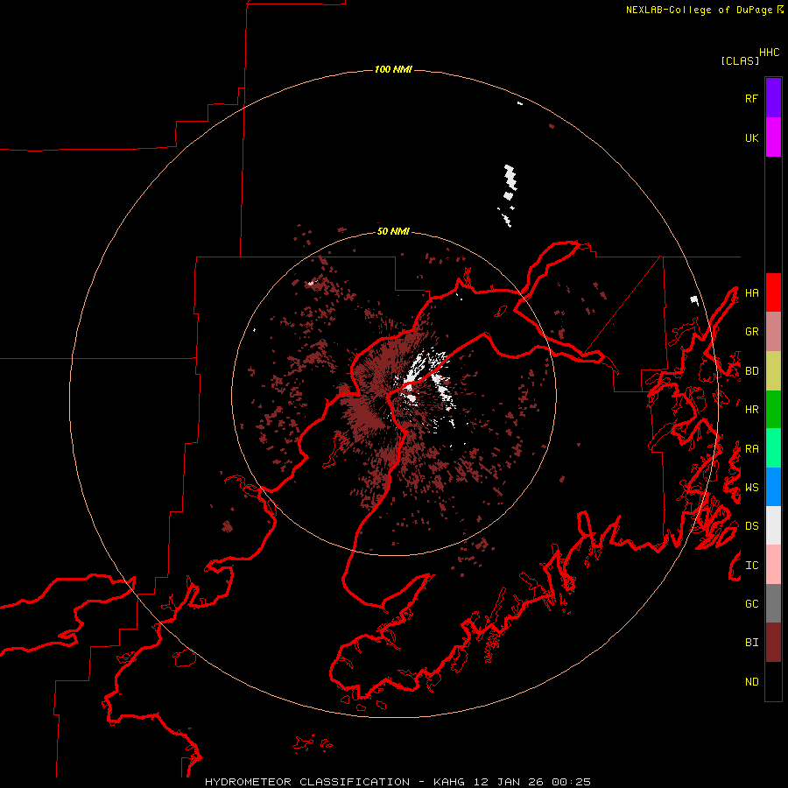Click the '[CLAS]' units label
The height and width of the screenshot is (788, 788).
pos(740,60)
